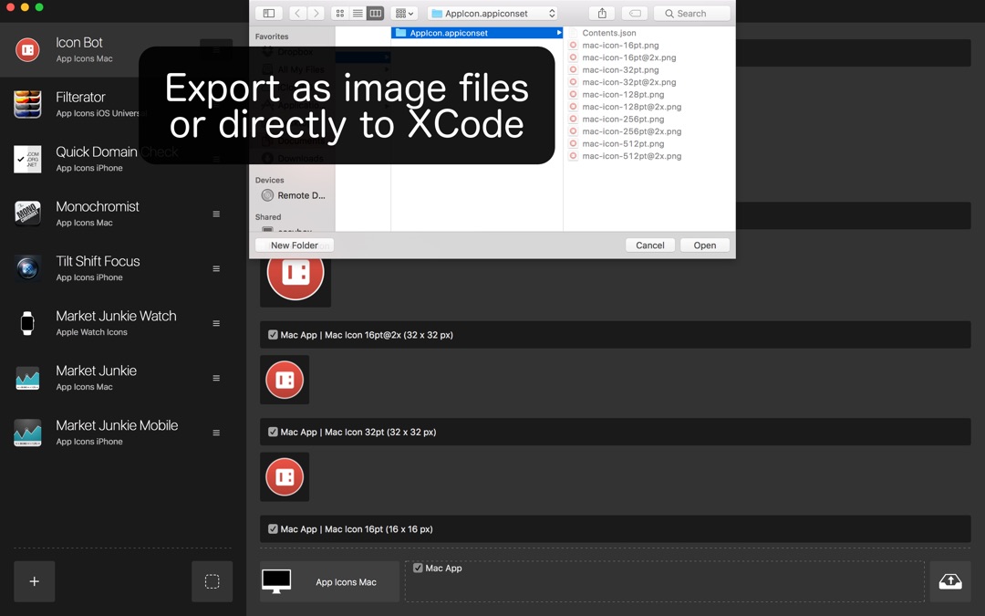The width and height of the screenshot is (985, 616).
Task: Open the item grouping dropdown in the toolbar
Action: (404, 13)
